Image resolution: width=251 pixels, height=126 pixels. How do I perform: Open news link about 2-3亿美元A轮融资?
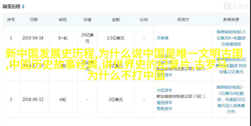[x=231, y=99]
